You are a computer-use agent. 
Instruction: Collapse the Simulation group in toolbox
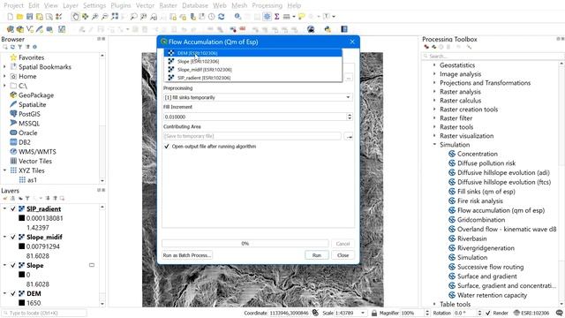(x=434, y=145)
